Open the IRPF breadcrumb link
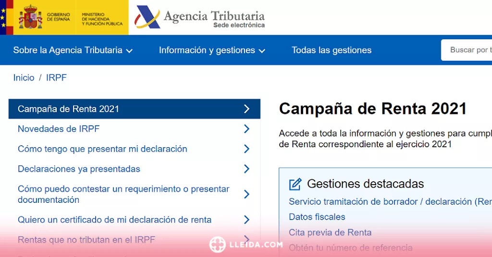The width and height of the screenshot is (492, 257). pos(56,78)
